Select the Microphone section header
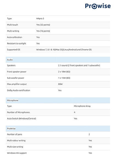118x158 pixels. pyautogui.click(x=58, y=100)
